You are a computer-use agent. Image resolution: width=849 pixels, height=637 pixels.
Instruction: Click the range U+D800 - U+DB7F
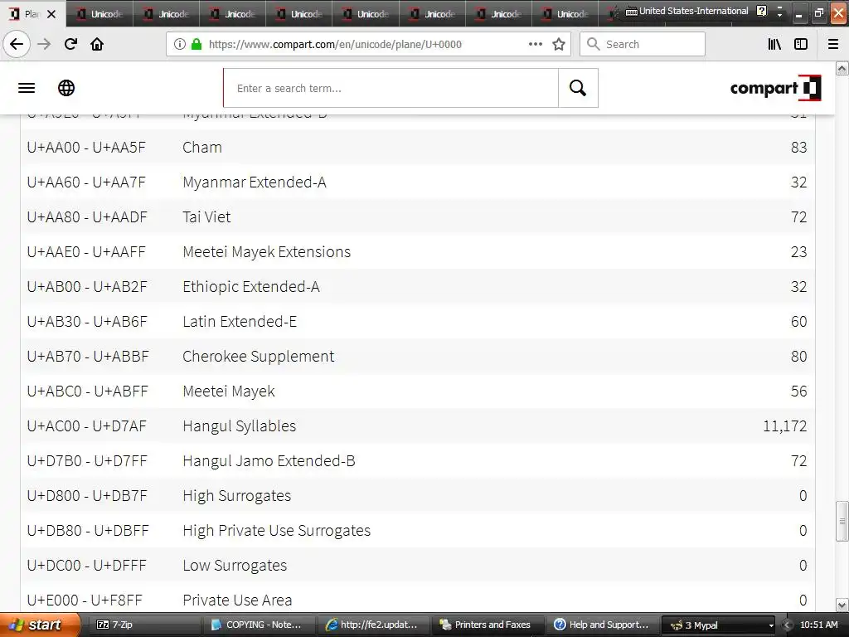point(86,496)
